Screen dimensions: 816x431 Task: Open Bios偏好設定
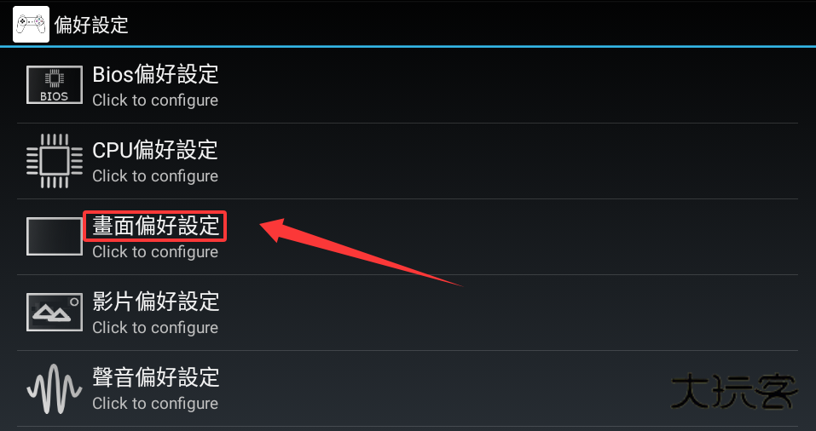point(155,74)
